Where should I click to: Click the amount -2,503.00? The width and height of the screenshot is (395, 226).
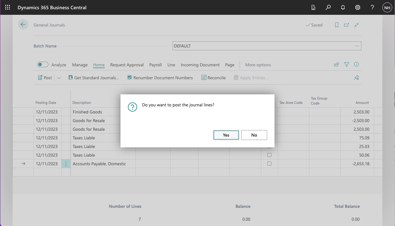[360, 121]
